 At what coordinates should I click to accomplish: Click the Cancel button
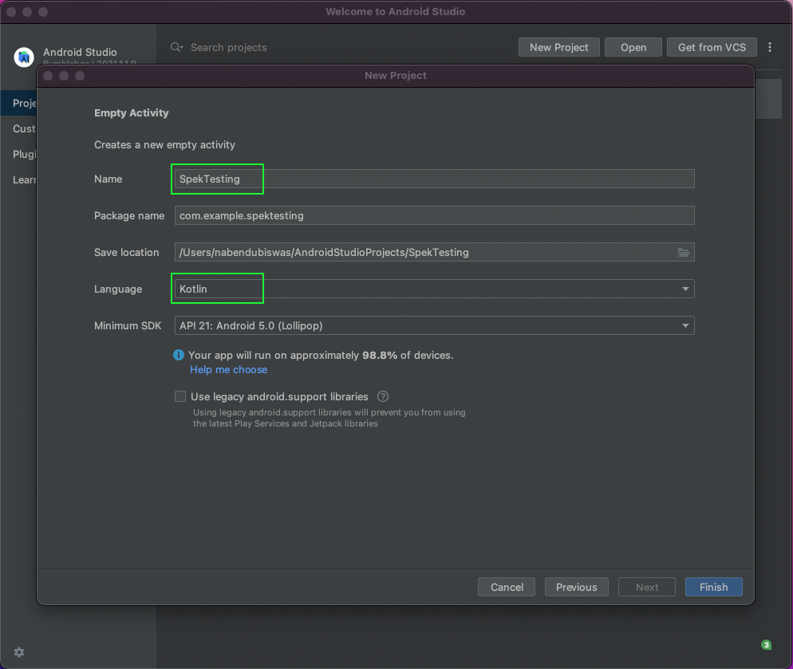[507, 587]
